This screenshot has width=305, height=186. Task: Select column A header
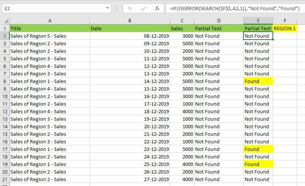tap(50, 21)
